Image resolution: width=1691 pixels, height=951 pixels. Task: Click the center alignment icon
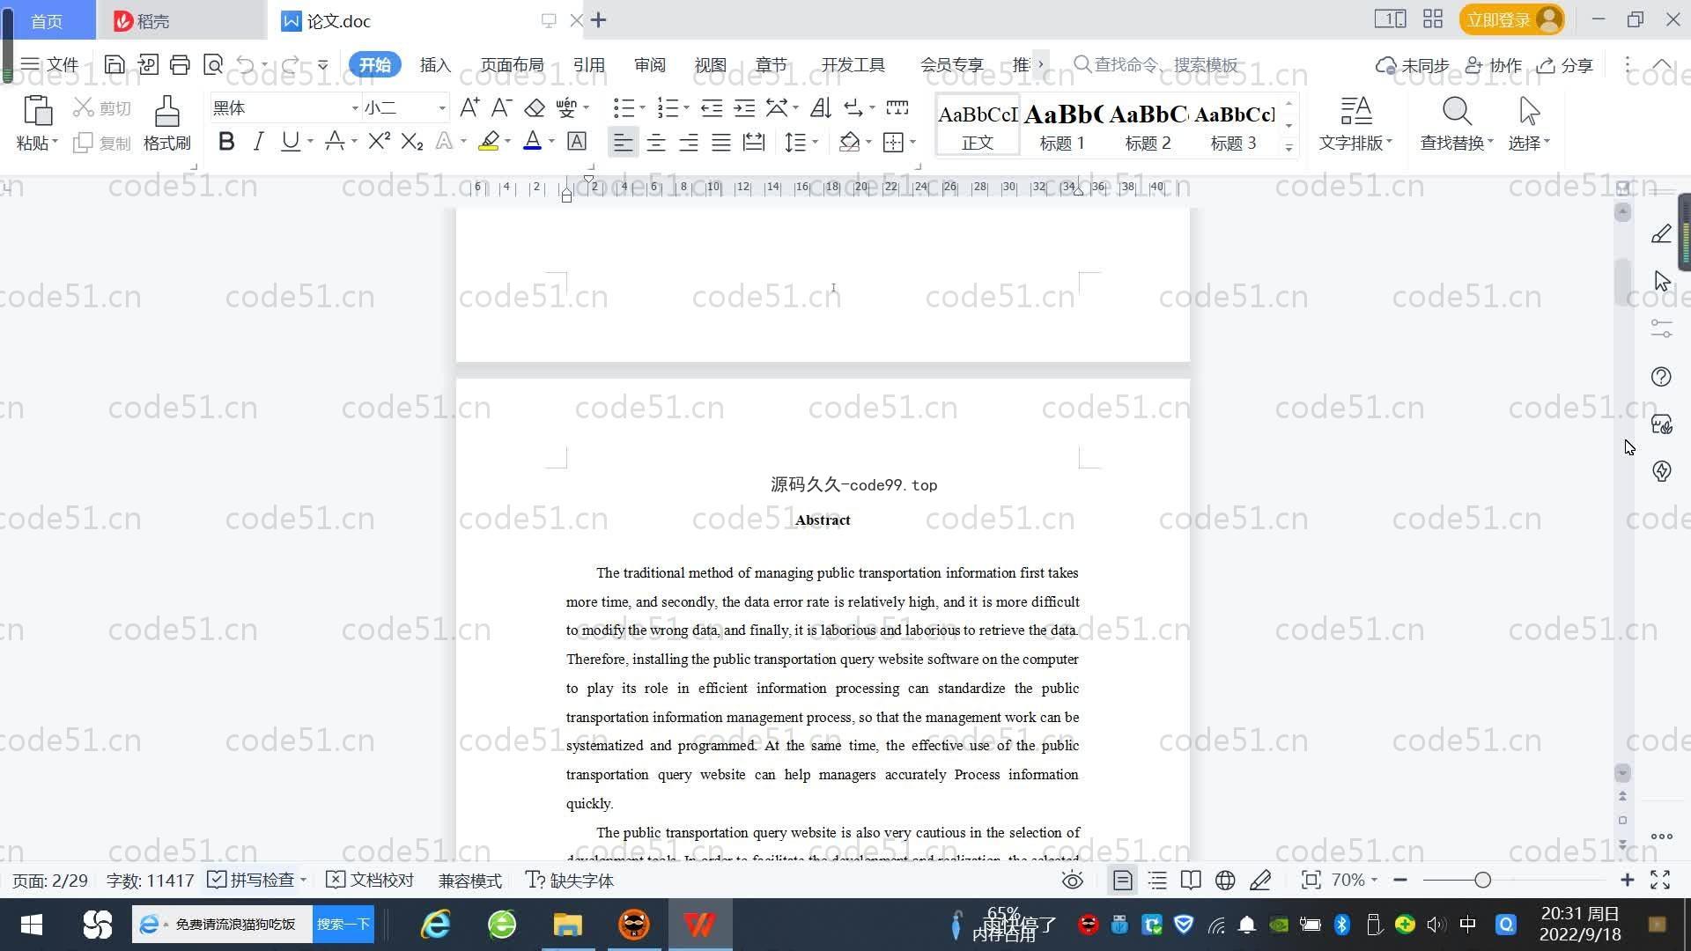[x=655, y=142]
